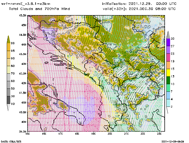
Task: Click the 'GrADS: COLA/IGES' footer text
Action: coord(11,142)
